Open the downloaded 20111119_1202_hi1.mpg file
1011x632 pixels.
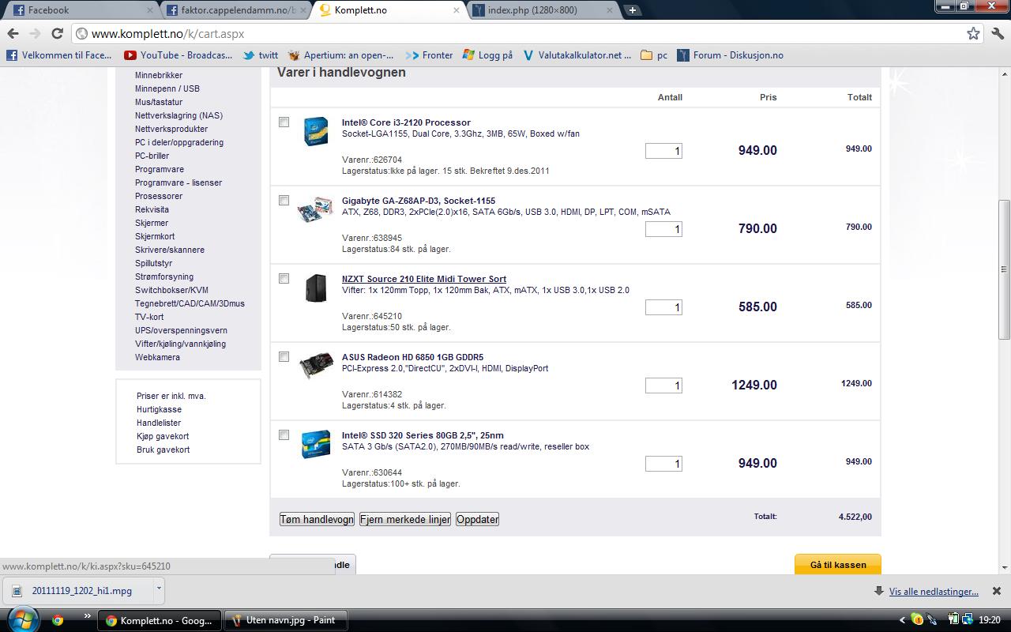[80, 590]
